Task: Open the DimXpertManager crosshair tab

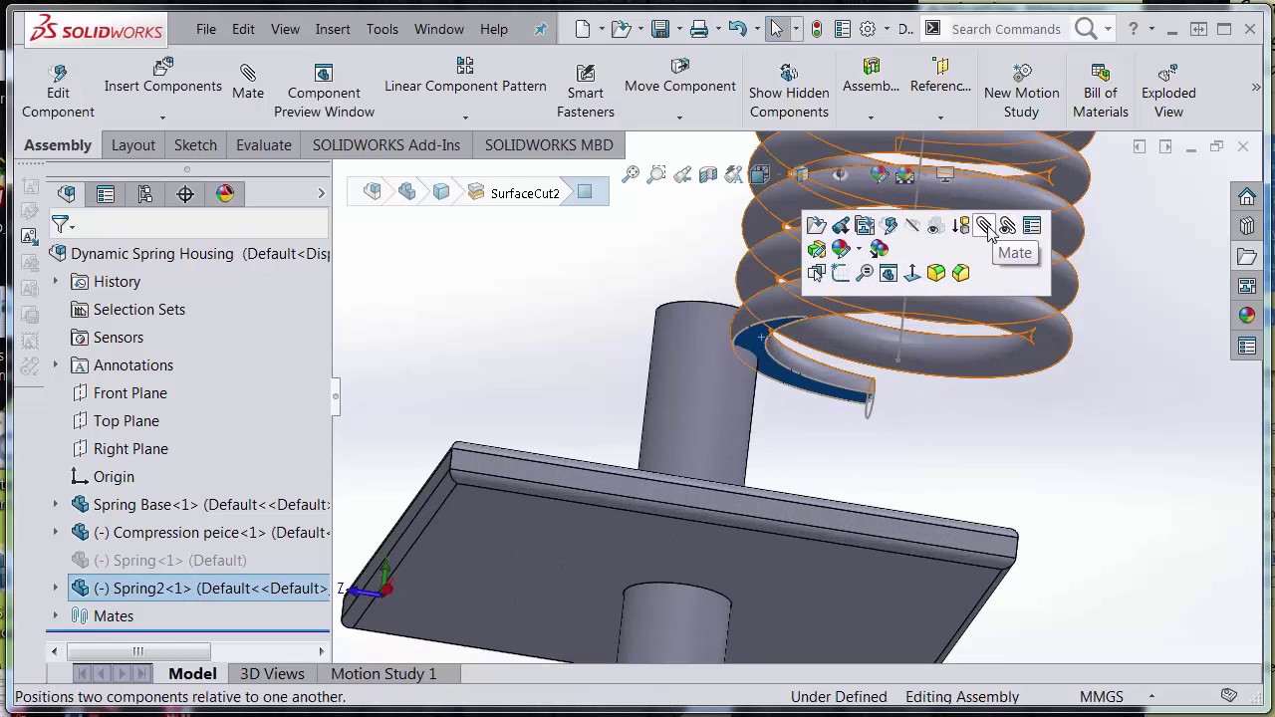Action: coord(185,193)
